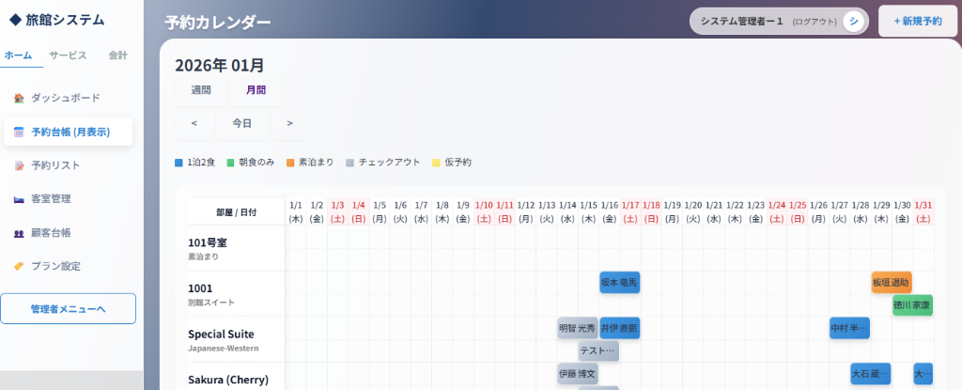The height and width of the screenshot is (390, 962).
Task: Select 予約台帳 (月表示) sidebar item
Action: click(x=68, y=133)
